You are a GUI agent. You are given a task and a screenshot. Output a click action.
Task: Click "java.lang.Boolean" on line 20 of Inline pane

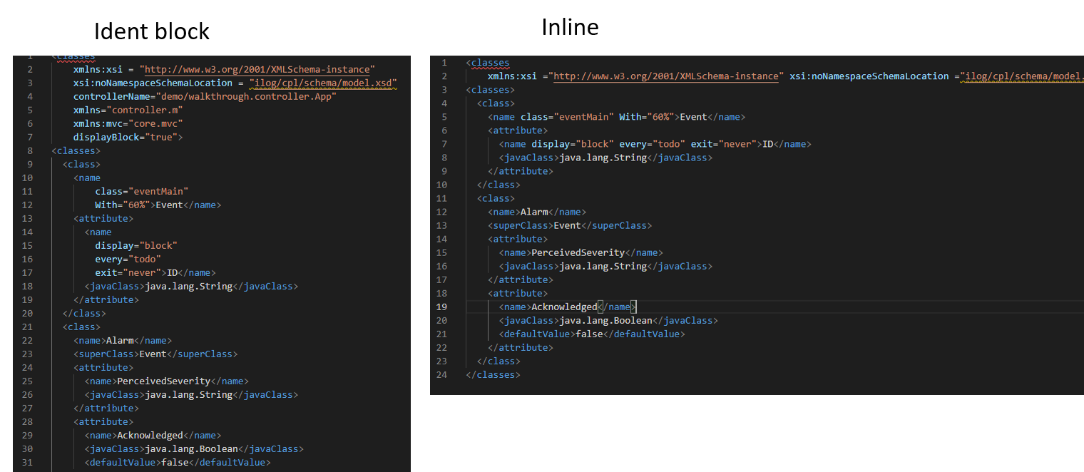click(606, 320)
